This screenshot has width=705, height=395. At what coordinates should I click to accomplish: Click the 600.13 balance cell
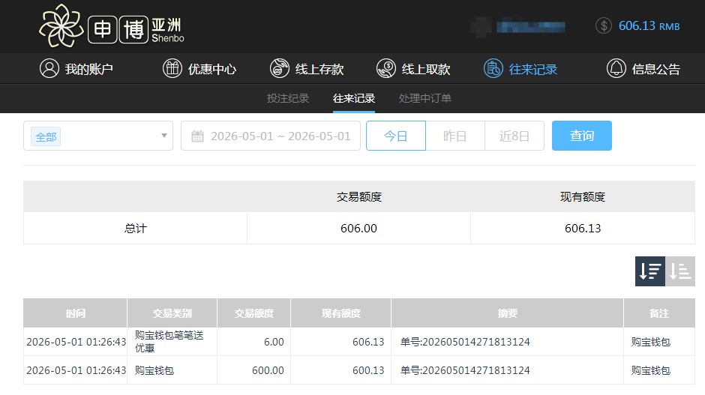(x=368, y=370)
